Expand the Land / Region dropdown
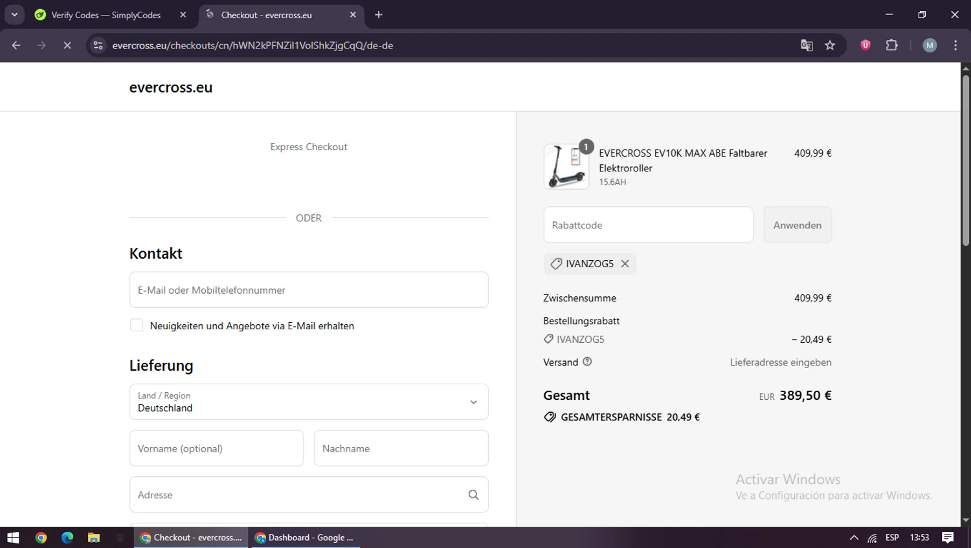Viewport: 971px width, 548px height. (309, 402)
